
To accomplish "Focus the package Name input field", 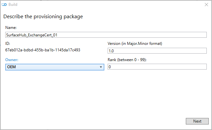I will point(106,35).
